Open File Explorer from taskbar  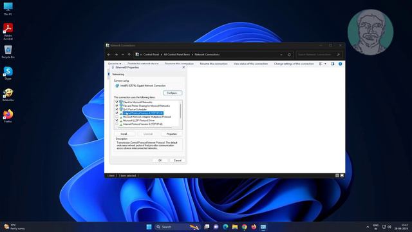click(x=235, y=227)
